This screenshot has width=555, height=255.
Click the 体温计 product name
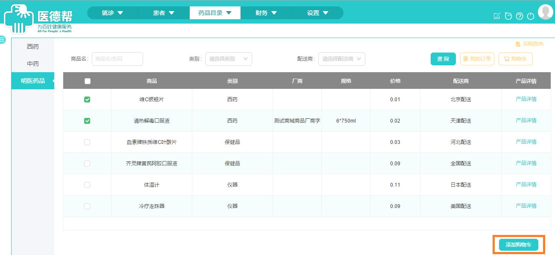[152, 185]
